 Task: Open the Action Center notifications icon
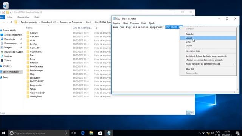237,133
